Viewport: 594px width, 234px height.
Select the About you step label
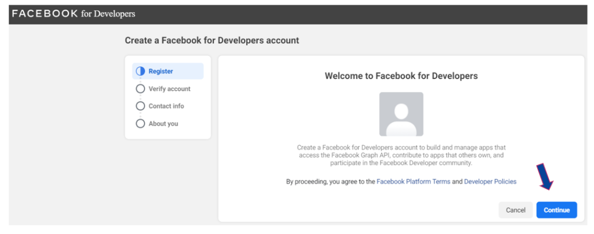[x=163, y=124]
